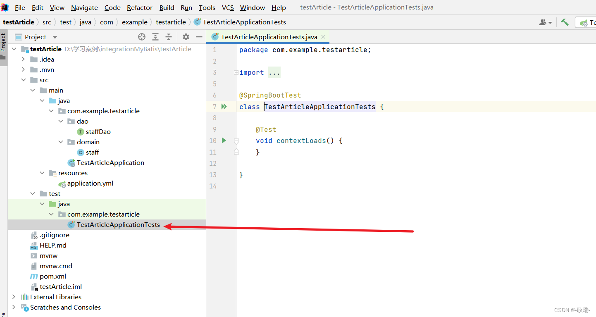Click the Collapse All icon in Project panel
This screenshot has height=317, width=596.
[x=169, y=37]
